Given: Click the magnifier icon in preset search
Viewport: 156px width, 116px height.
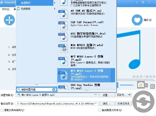Looking at the screenshot, I should tap(19, 90).
